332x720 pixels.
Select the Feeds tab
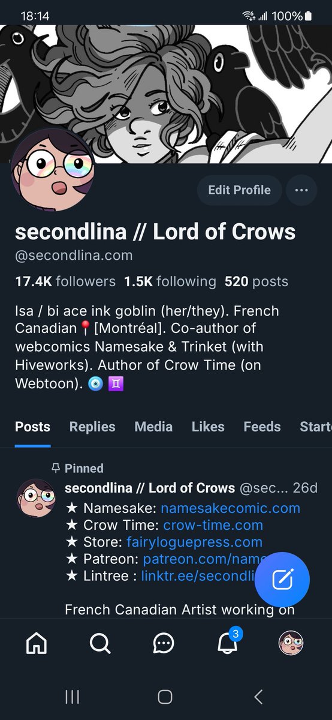coord(262,427)
